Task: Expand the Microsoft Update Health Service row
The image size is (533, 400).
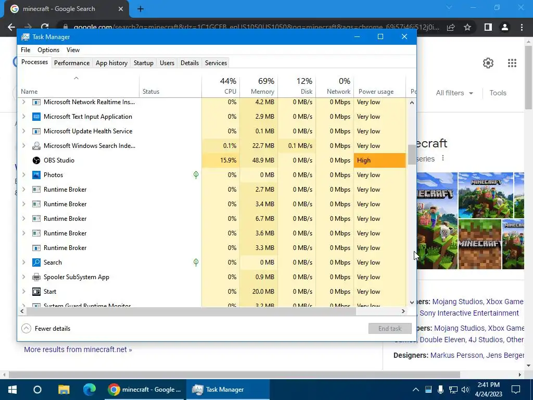Action: (x=23, y=131)
